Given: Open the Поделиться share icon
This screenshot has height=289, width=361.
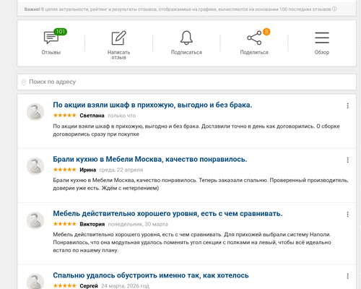Looking at the screenshot, I should (x=254, y=38).
